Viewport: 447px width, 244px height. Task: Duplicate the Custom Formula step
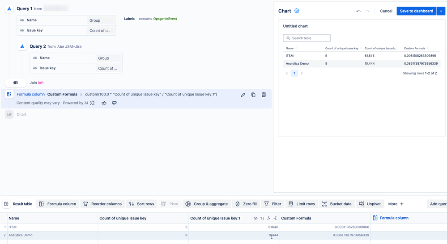[253, 95]
